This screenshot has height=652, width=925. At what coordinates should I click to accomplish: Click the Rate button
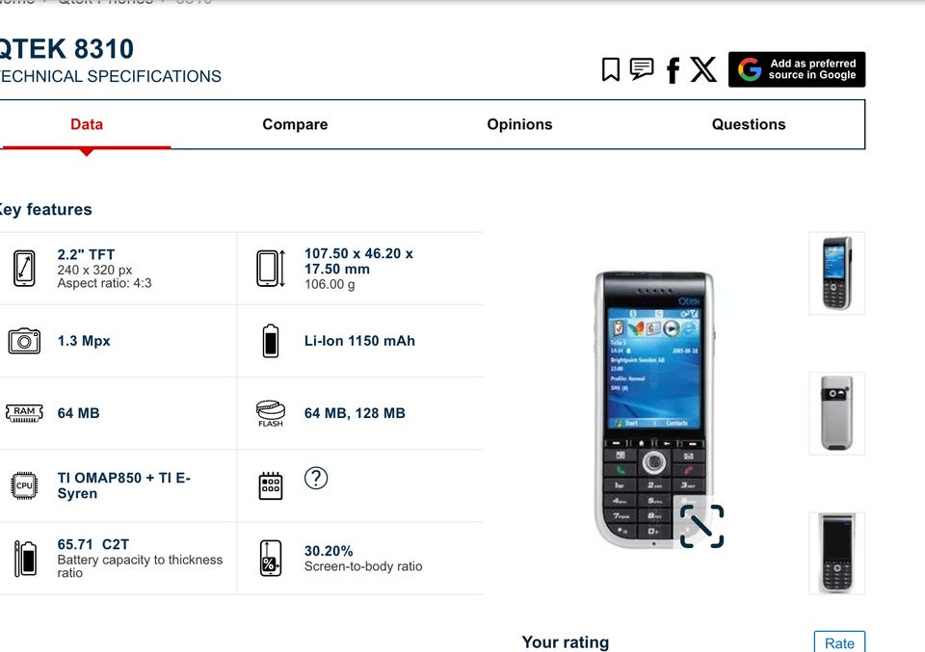click(x=839, y=642)
